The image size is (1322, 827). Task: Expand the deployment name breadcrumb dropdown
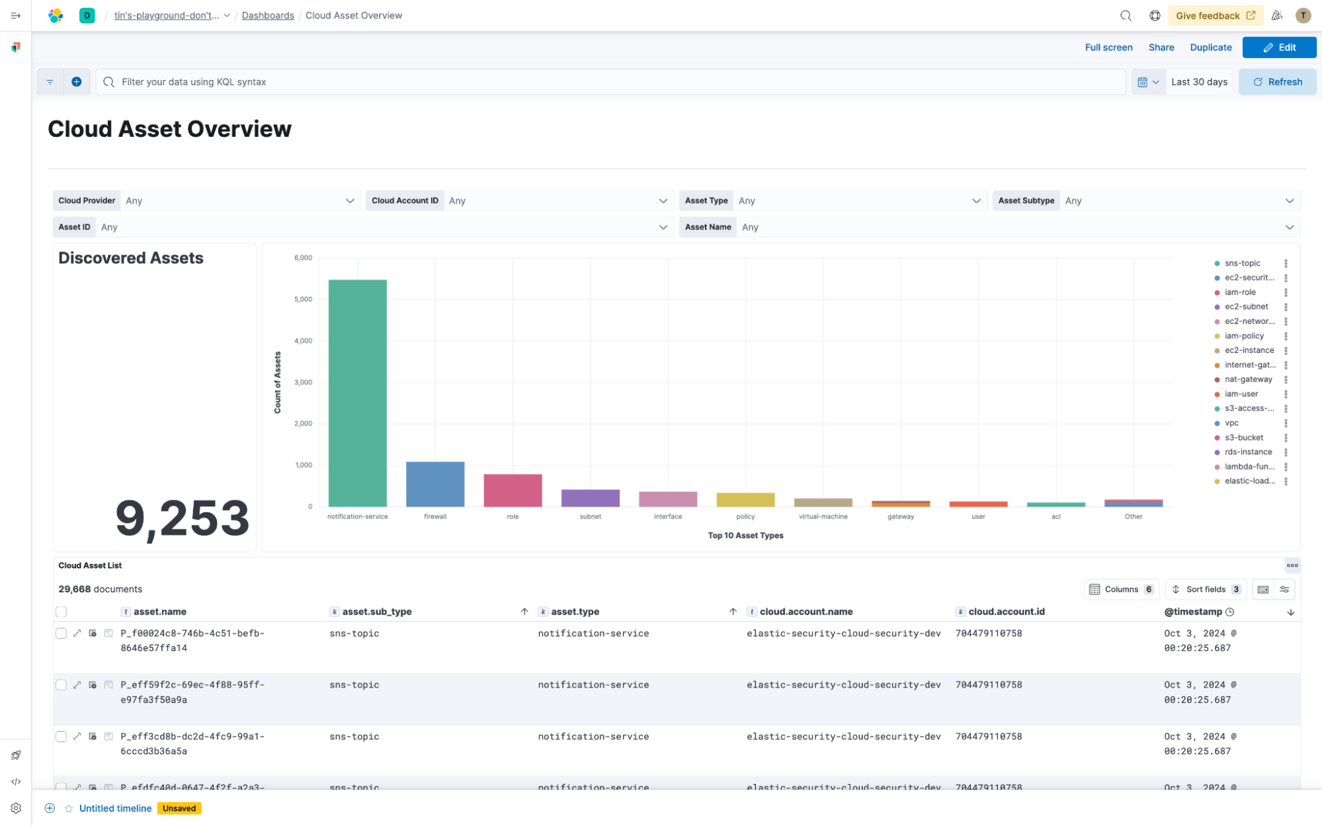pyautogui.click(x=227, y=15)
